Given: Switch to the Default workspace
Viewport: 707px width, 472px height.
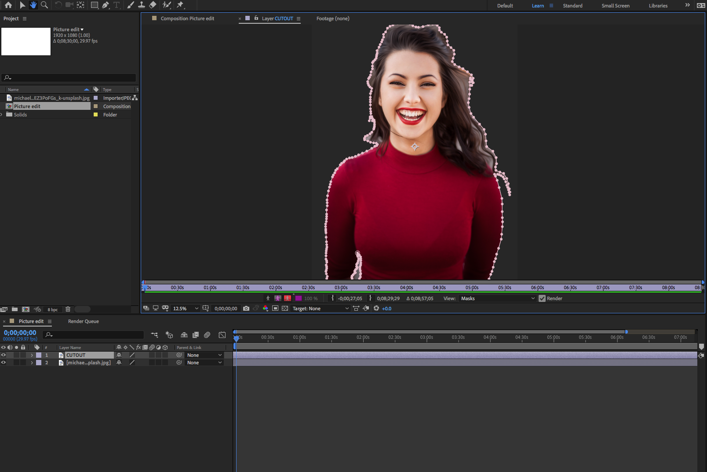Looking at the screenshot, I should click(505, 6).
